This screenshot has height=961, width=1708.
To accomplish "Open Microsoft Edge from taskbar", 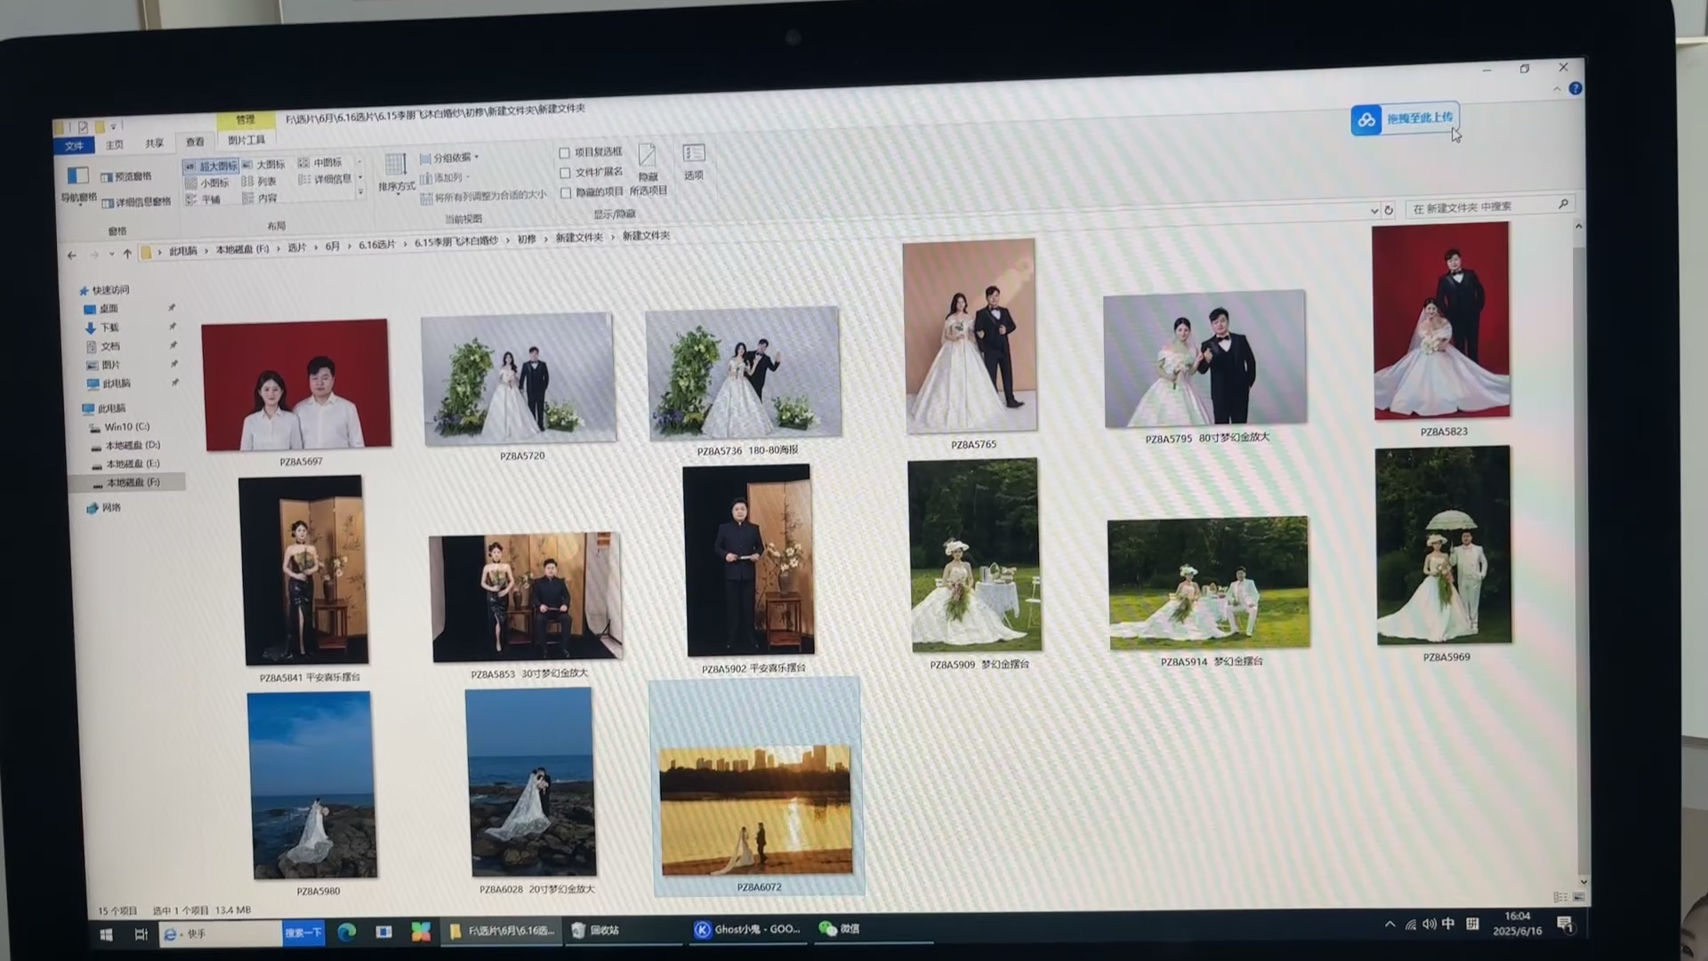I will click(x=346, y=932).
